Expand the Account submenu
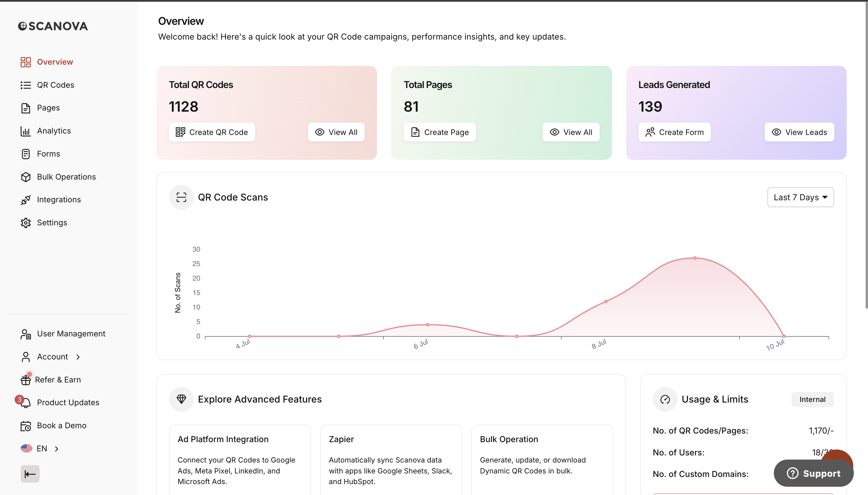The height and width of the screenshot is (495, 868). pyautogui.click(x=78, y=357)
